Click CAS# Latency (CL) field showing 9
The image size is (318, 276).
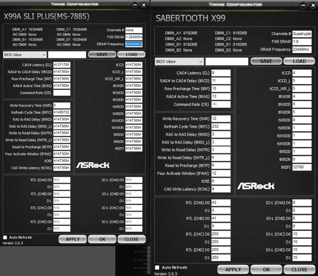[221, 73]
